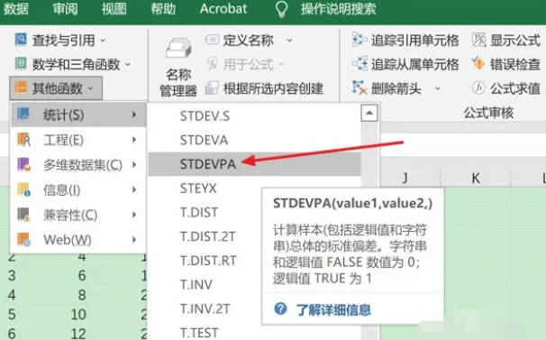Click the 定义名称 tag icon

click(x=212, y=40)
